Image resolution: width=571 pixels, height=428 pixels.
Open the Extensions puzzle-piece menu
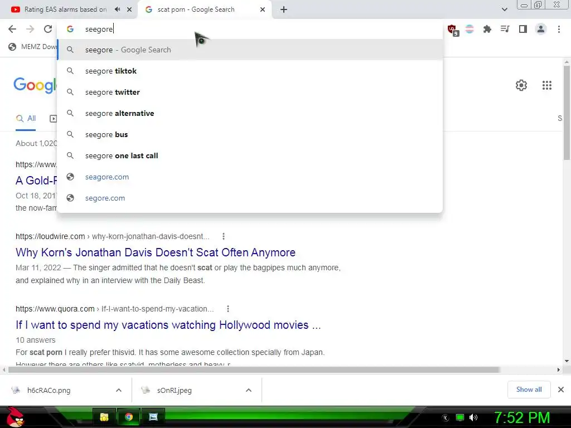487,29
